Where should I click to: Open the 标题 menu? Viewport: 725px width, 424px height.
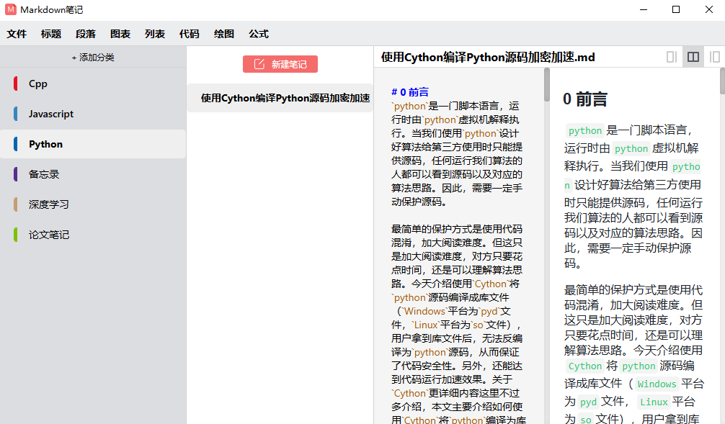coord(51,34)
